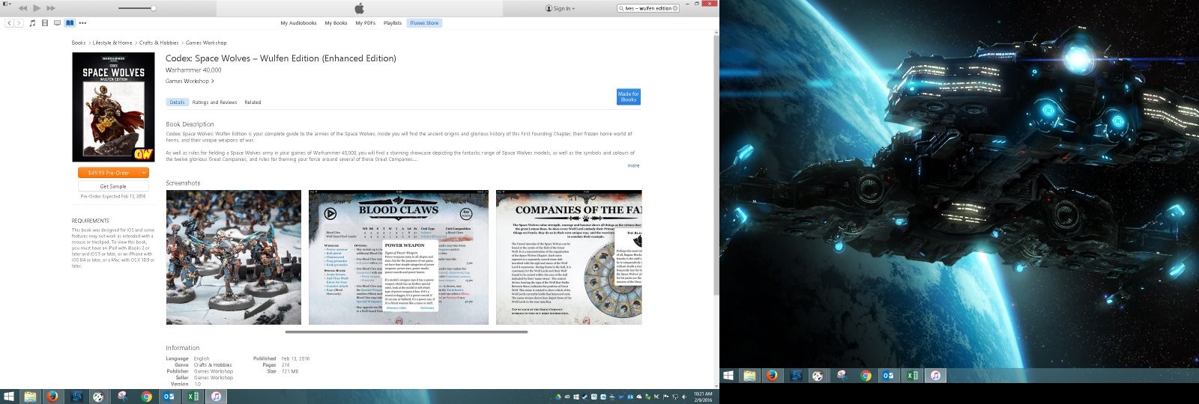Open the Sign In account dropdown
Viewport: 1199px width, 404px height.
coord(561,8)
